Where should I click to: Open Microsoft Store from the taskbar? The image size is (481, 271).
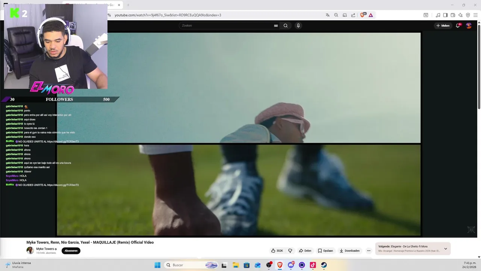pos(247,265)
